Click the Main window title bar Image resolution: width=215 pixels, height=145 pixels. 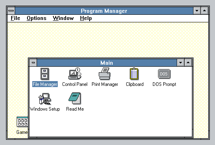tap(107, 63)
